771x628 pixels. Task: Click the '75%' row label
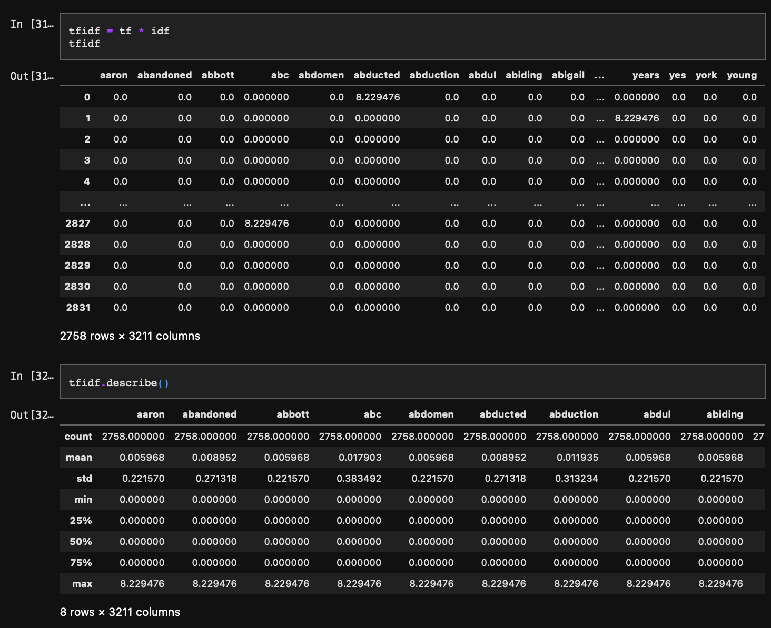click(81, 563)
